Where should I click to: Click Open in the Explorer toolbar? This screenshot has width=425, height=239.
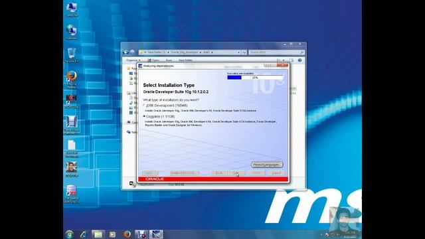tap(153, 60)
